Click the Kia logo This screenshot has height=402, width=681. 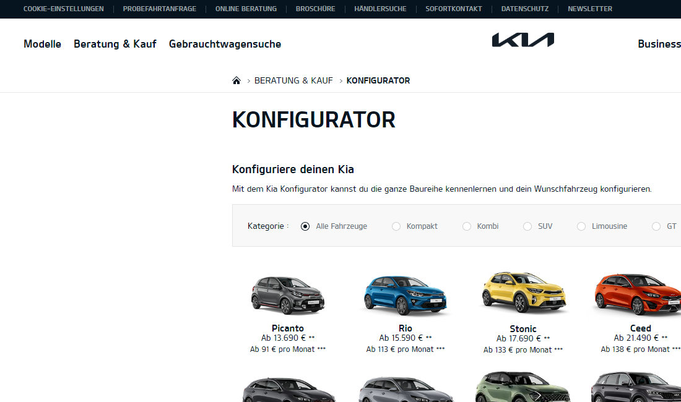coord(523,40)
